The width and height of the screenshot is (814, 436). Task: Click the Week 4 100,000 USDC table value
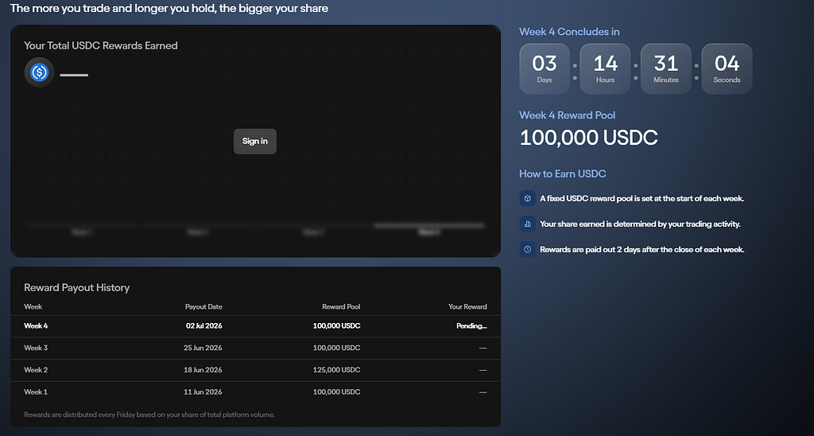coord(336,326)
